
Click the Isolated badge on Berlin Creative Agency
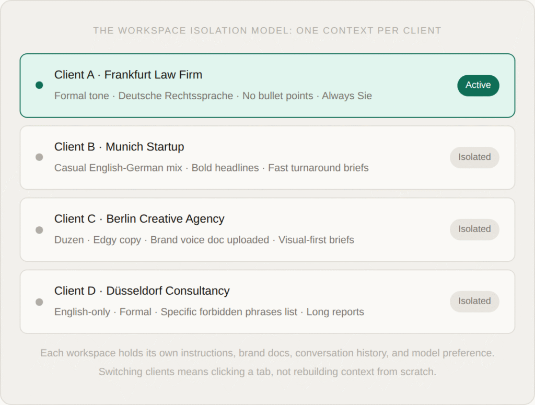pos(474,229)
